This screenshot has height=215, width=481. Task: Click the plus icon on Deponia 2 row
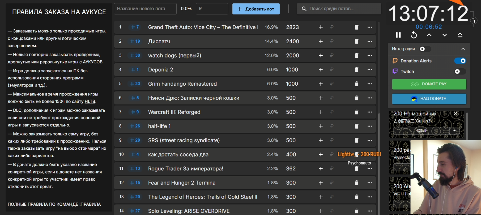321,70
